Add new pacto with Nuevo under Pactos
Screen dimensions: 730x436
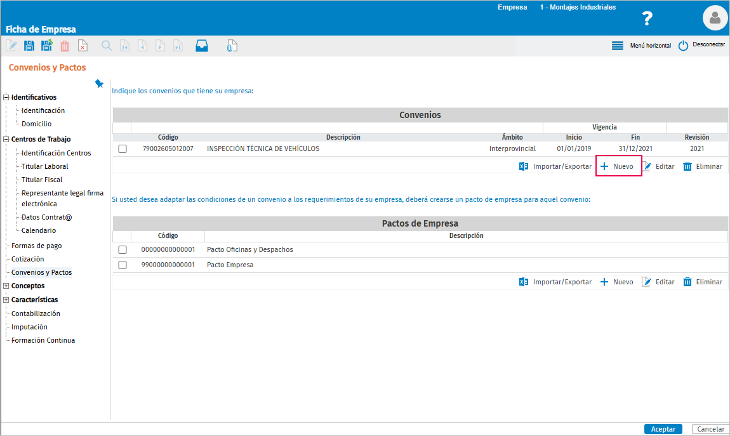point(617,282)
